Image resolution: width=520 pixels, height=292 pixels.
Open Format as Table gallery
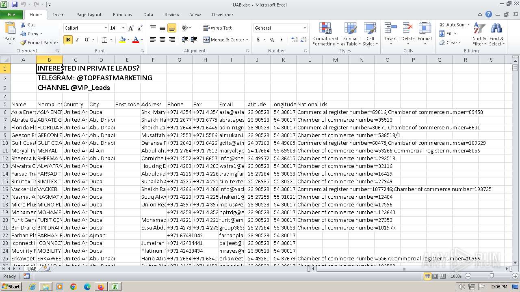tap(350, 34)
